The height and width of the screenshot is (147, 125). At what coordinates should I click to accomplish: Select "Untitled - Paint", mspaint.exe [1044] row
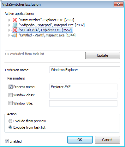[x=47, y=35]
